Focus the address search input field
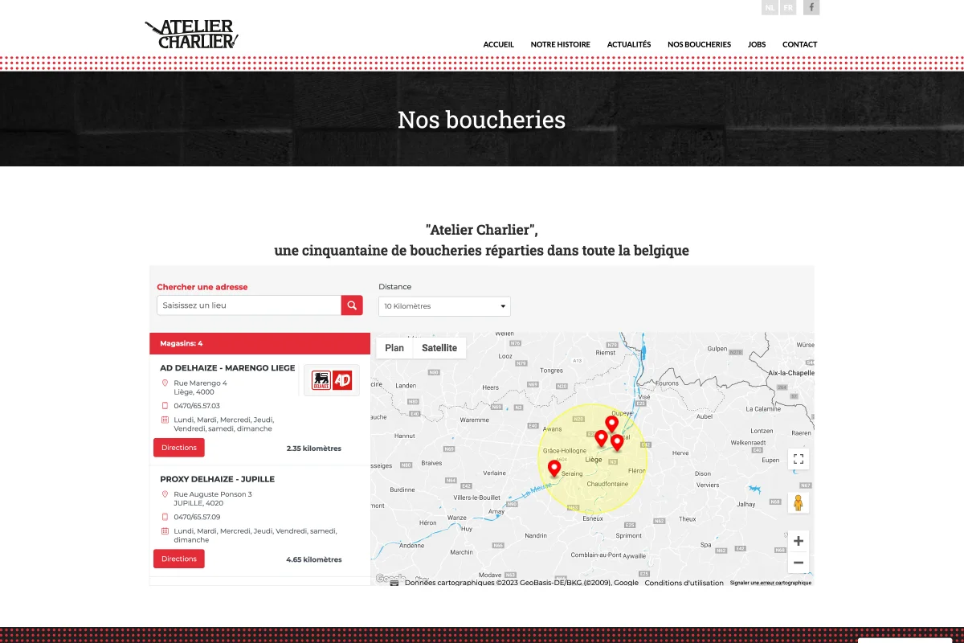This screenshot has width=964, height=643. (249, 305)
